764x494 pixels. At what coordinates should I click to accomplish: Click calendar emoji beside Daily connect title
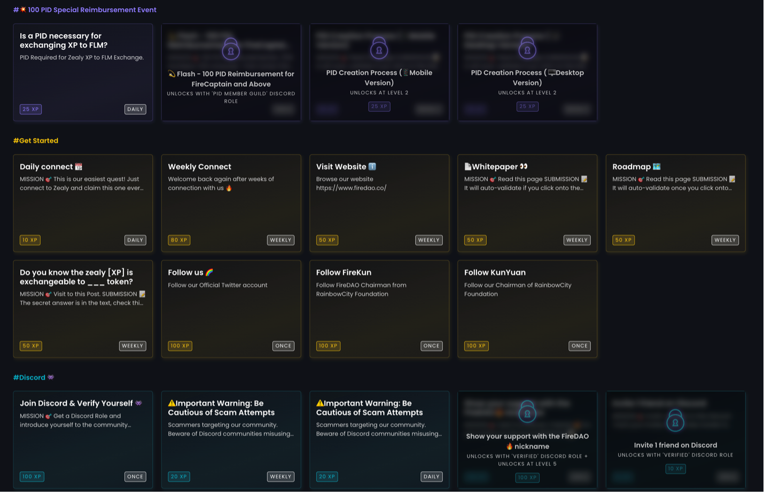point(79,167)
